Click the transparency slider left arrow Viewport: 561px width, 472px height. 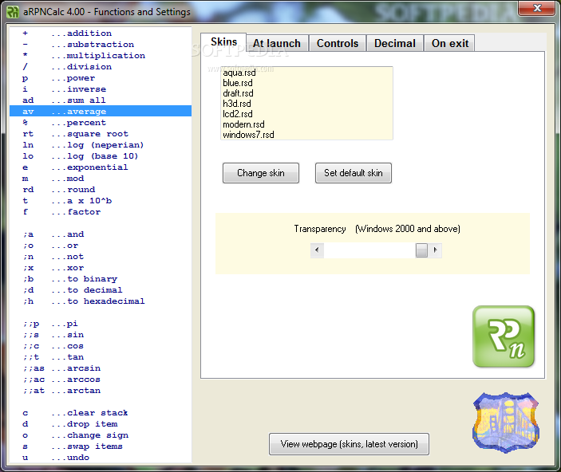[317, 250]
